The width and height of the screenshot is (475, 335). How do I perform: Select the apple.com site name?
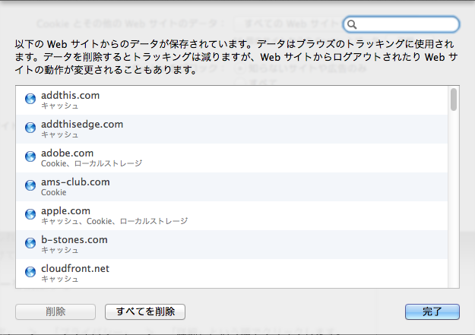(x=66, y=210)
